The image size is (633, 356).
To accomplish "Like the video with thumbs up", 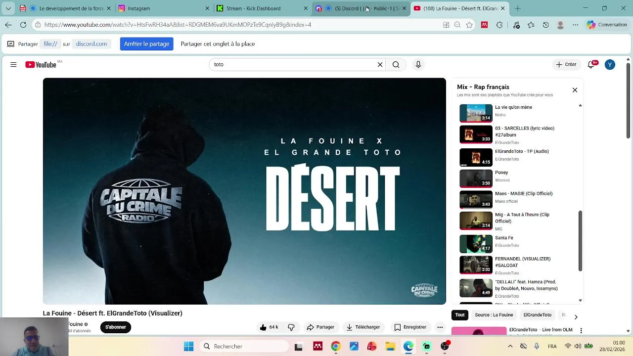I will click(269, 327).
